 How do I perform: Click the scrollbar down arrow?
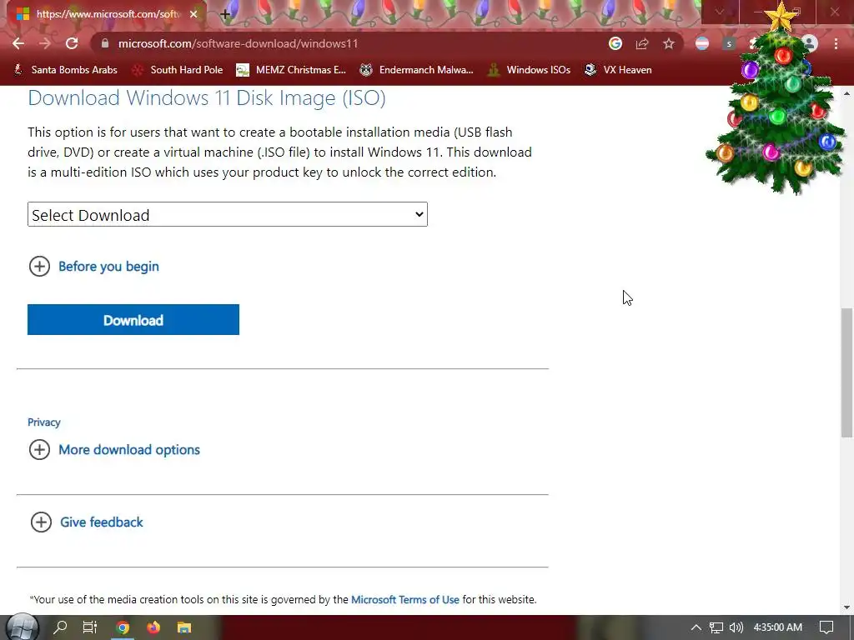click(847, 607)
